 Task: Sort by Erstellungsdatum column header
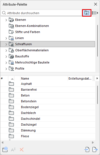(80, 78)
